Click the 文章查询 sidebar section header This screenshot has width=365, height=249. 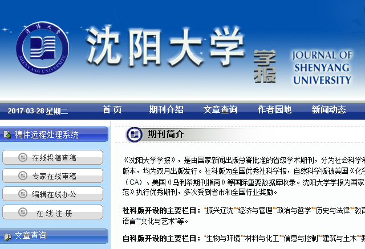pos(54,236)
